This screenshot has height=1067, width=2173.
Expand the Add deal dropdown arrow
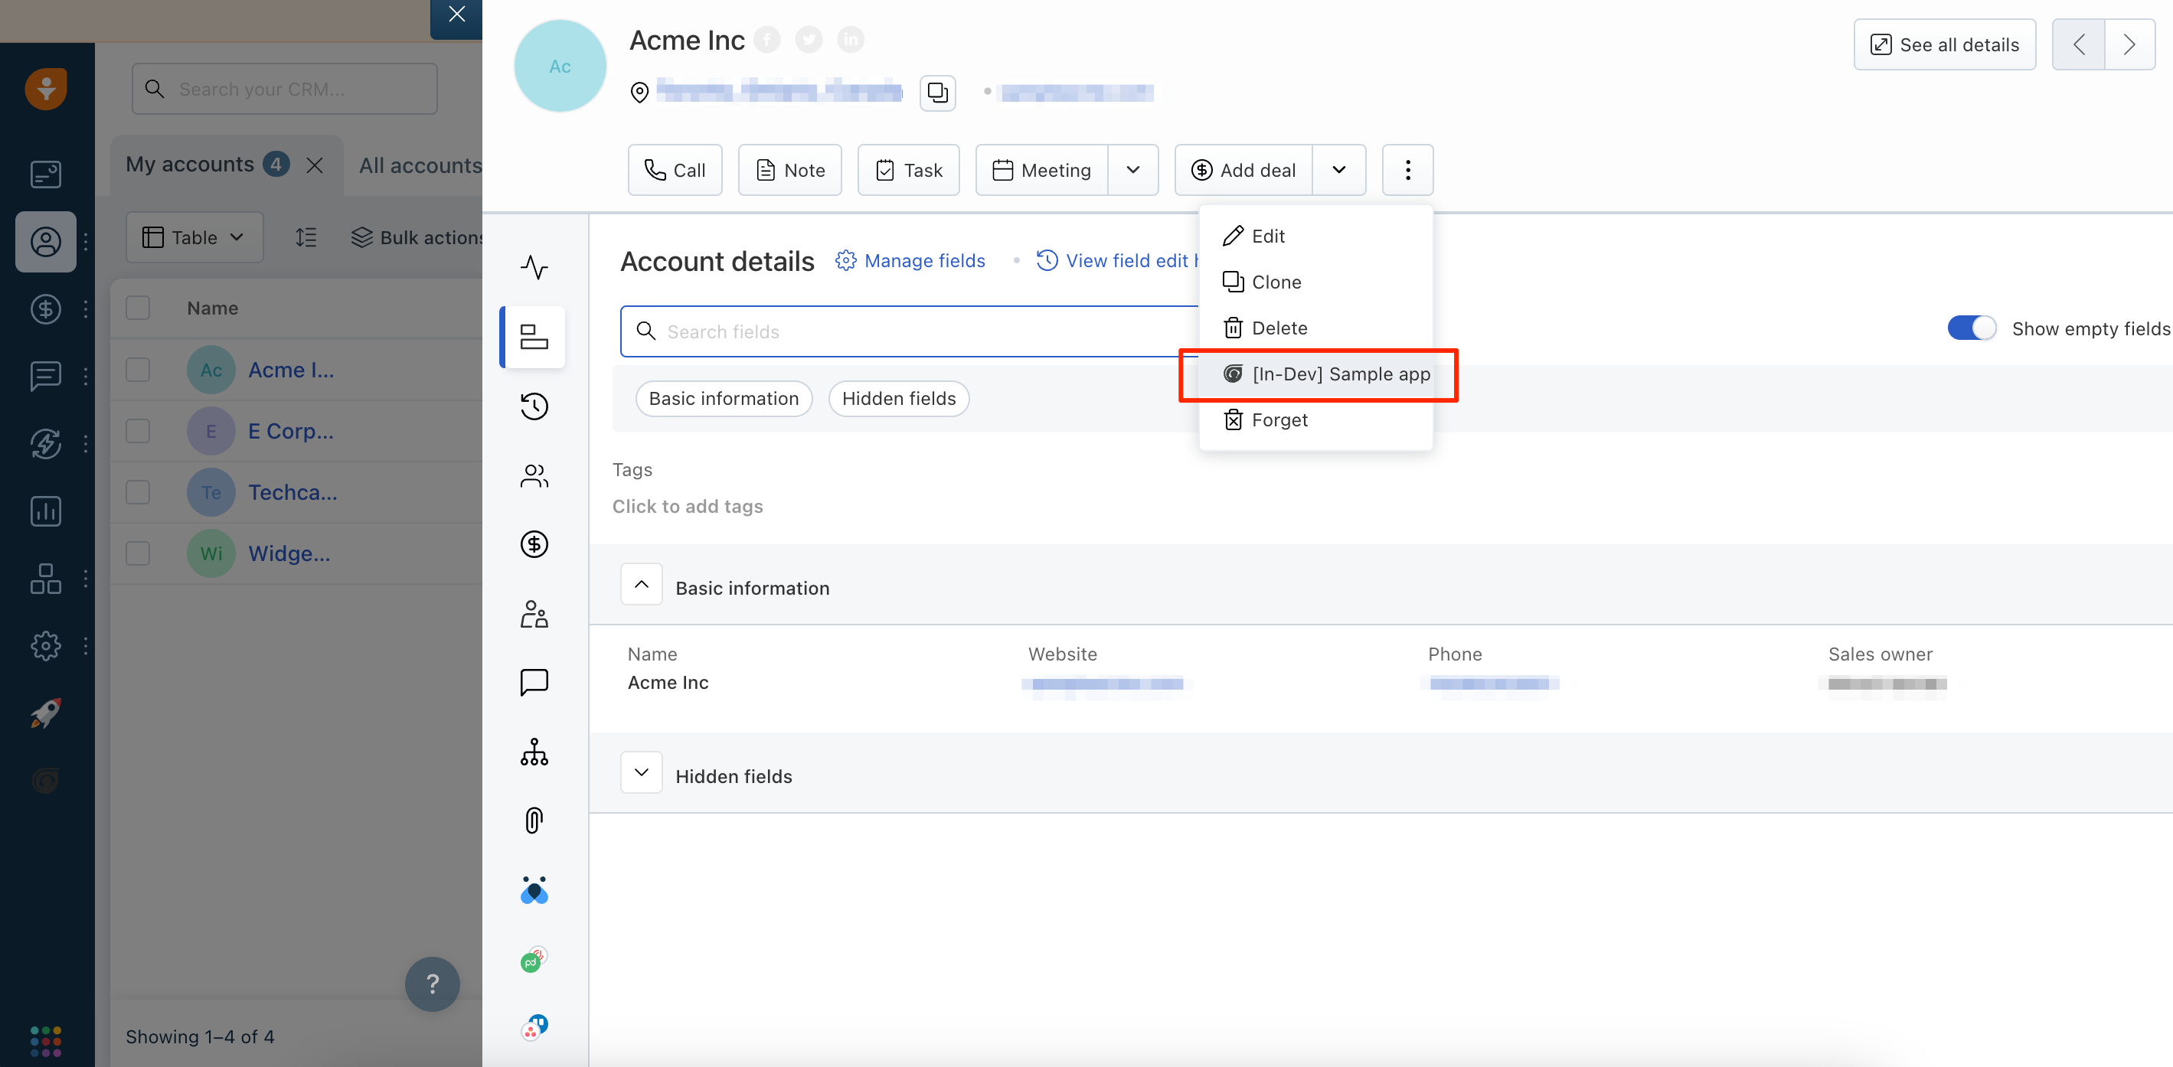(1338, 169)
